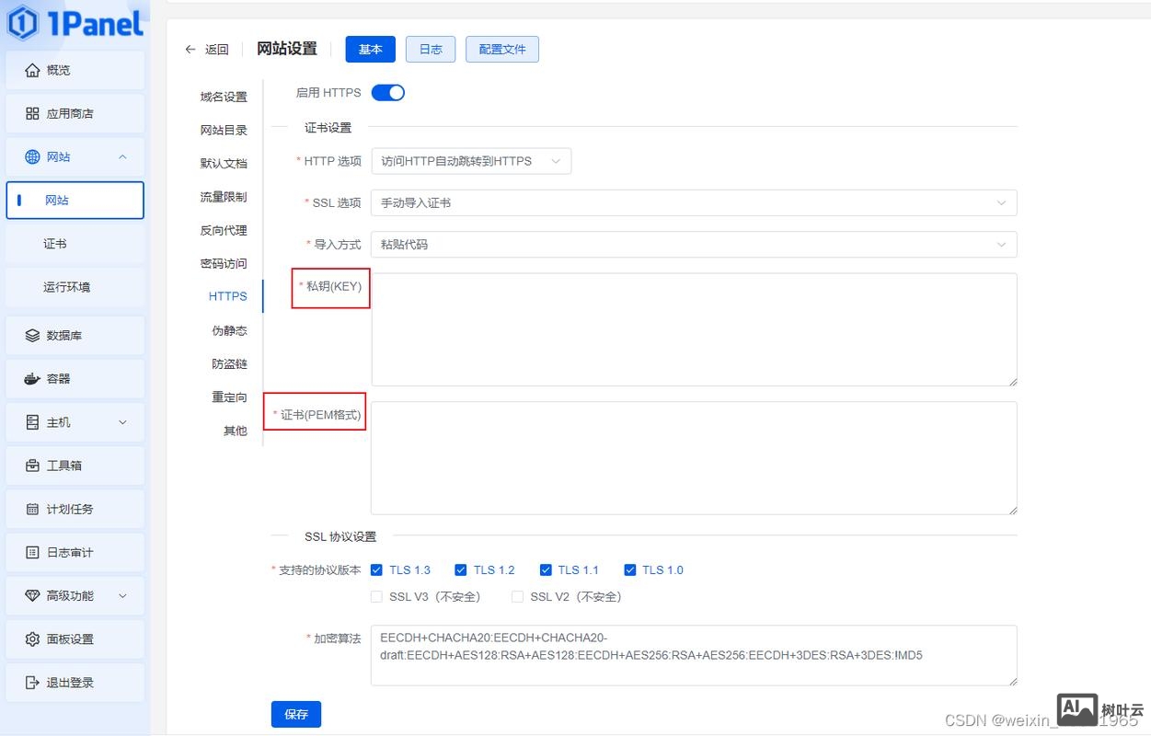Screen dimensions: 1151x736
Task: Enable the SSL V3 (不安全) checkbox
Action: click(376, 596)
